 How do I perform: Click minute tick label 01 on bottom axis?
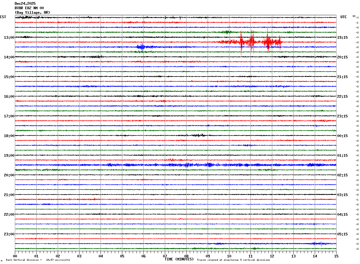pos(36,256)
